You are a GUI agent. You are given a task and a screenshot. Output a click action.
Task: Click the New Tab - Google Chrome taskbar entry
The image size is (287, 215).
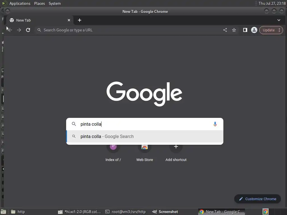pyautogui.click(x=222, y=212)
